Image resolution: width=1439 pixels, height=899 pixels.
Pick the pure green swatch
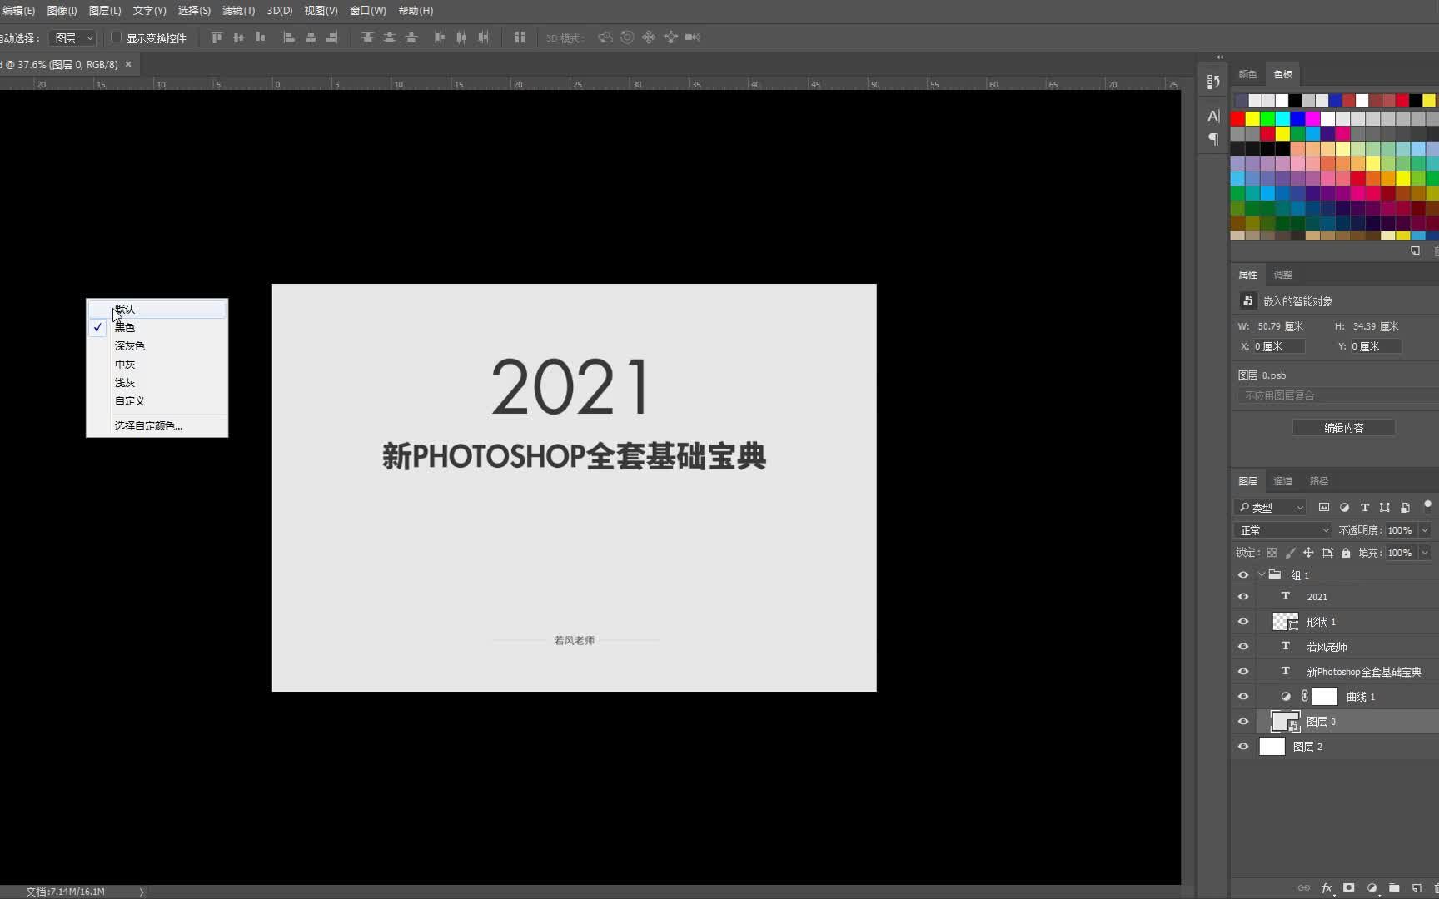click(1267, 118)
